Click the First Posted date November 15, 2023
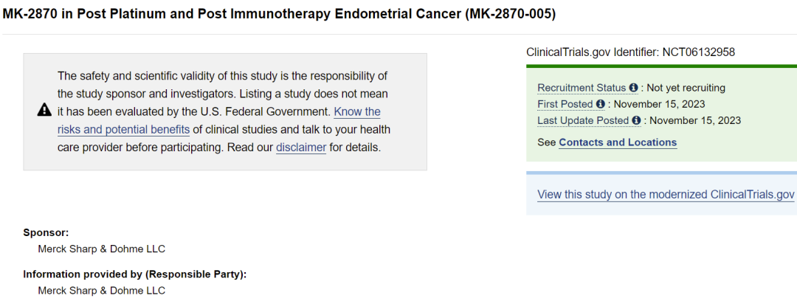This screenshot has width=797, height=301. pyautogui.click(x=659, y=104)
